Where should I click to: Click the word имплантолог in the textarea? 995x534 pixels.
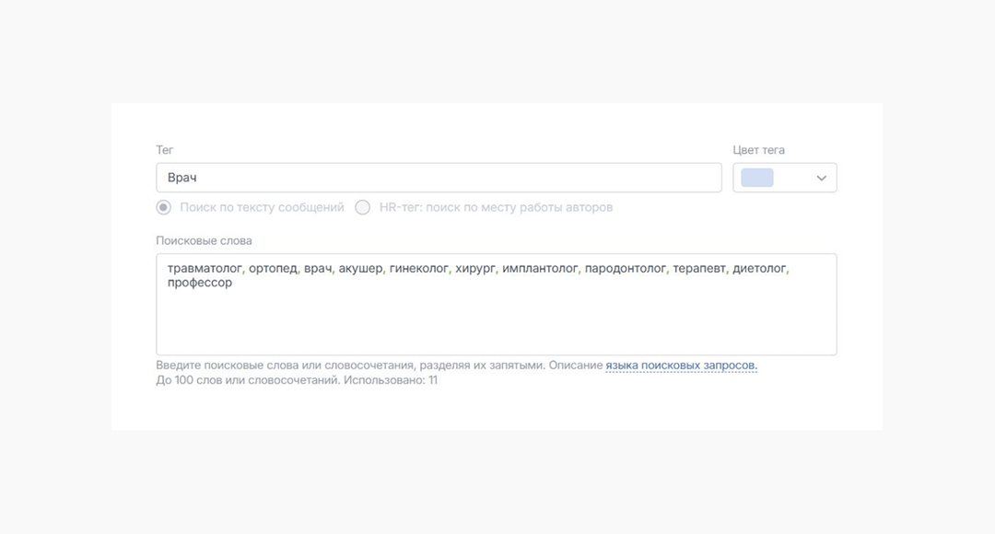click(540, 268)
